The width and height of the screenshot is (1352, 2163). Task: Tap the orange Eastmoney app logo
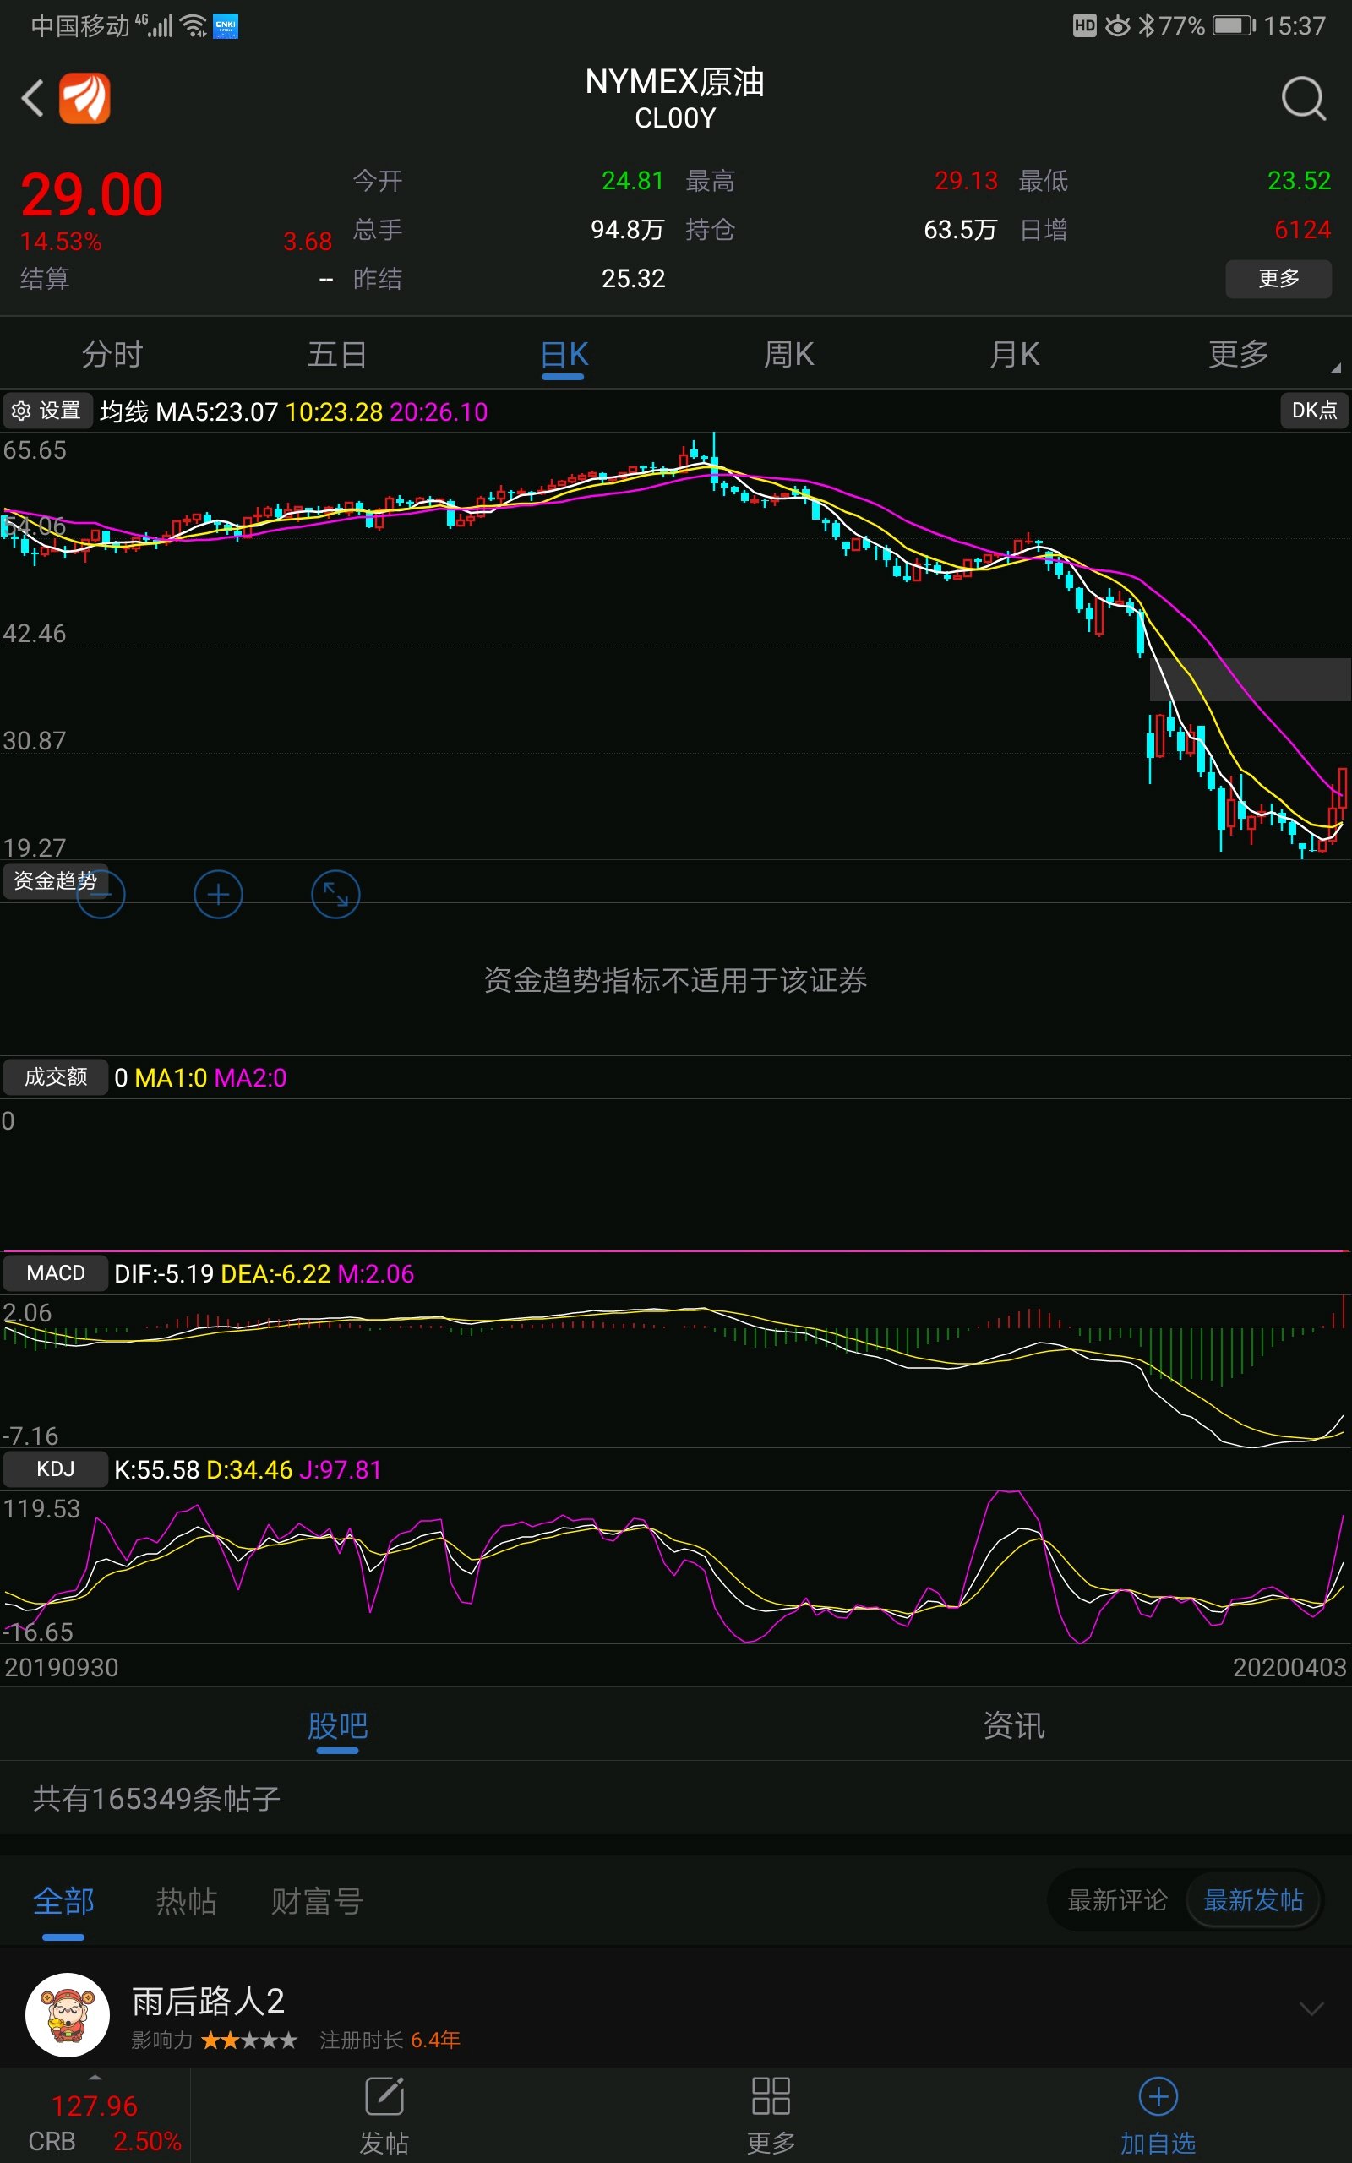(85, 98)
